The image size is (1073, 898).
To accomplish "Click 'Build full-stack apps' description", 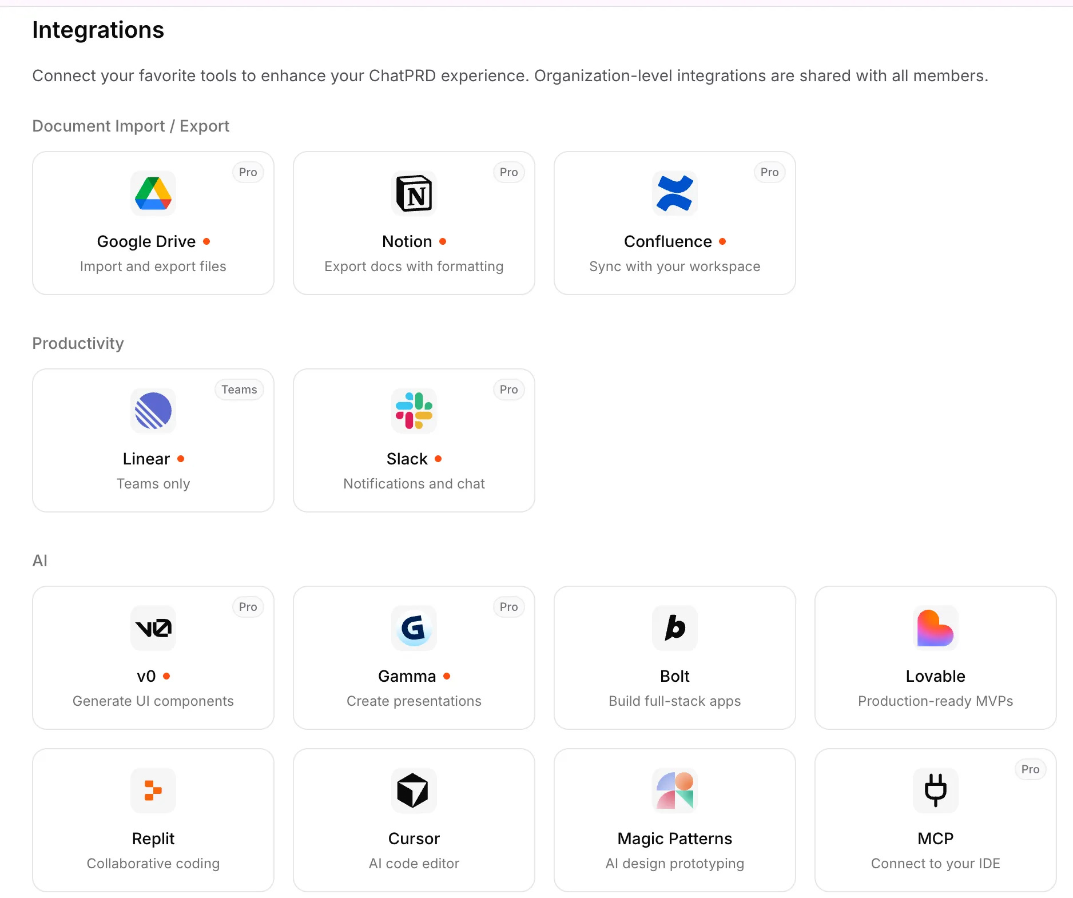I will click(675, 701).
